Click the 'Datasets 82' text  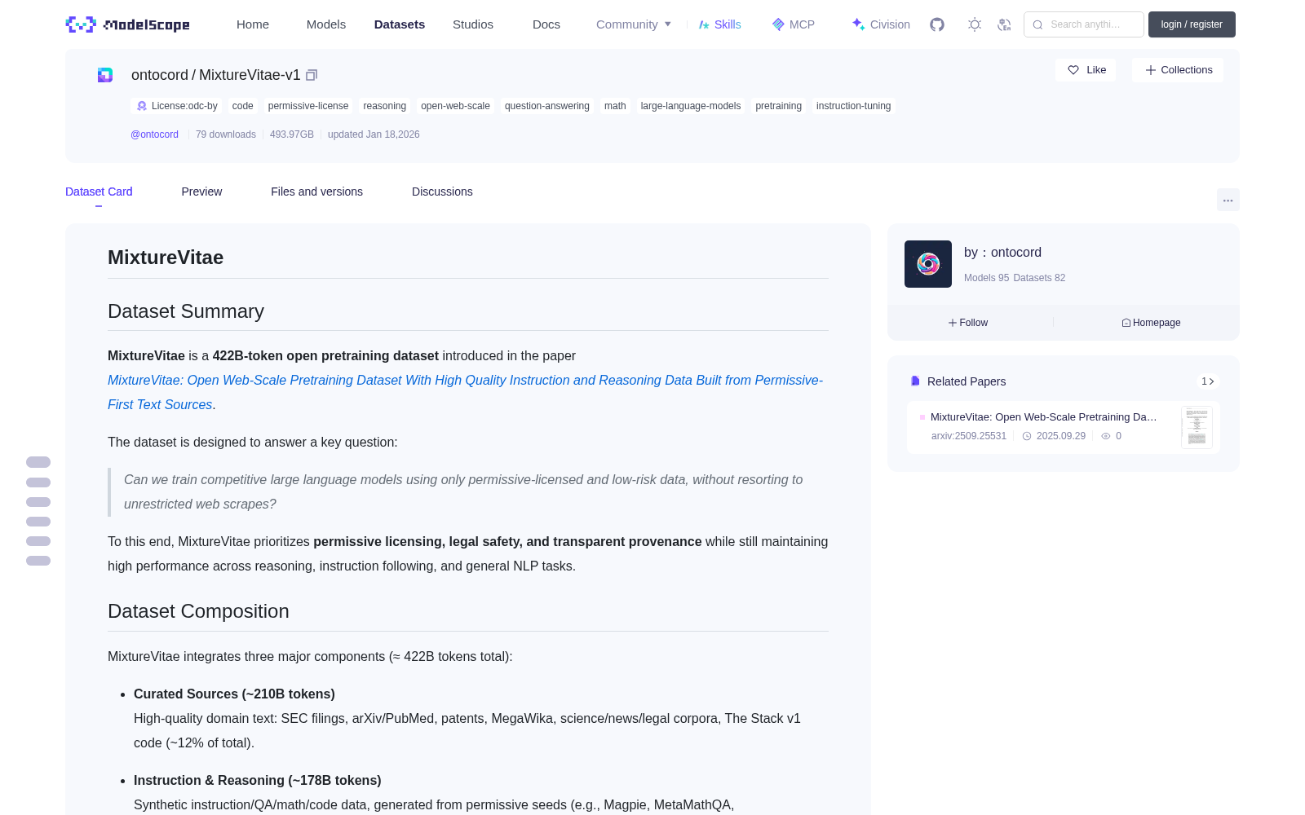tap(1039, 278)
